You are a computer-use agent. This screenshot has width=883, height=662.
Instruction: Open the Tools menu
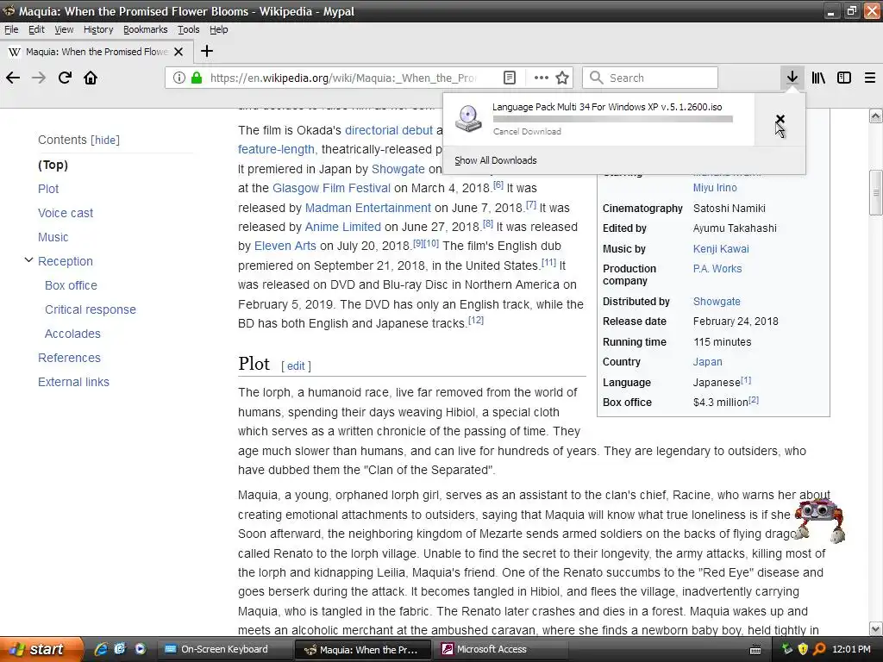pos(189,29)
